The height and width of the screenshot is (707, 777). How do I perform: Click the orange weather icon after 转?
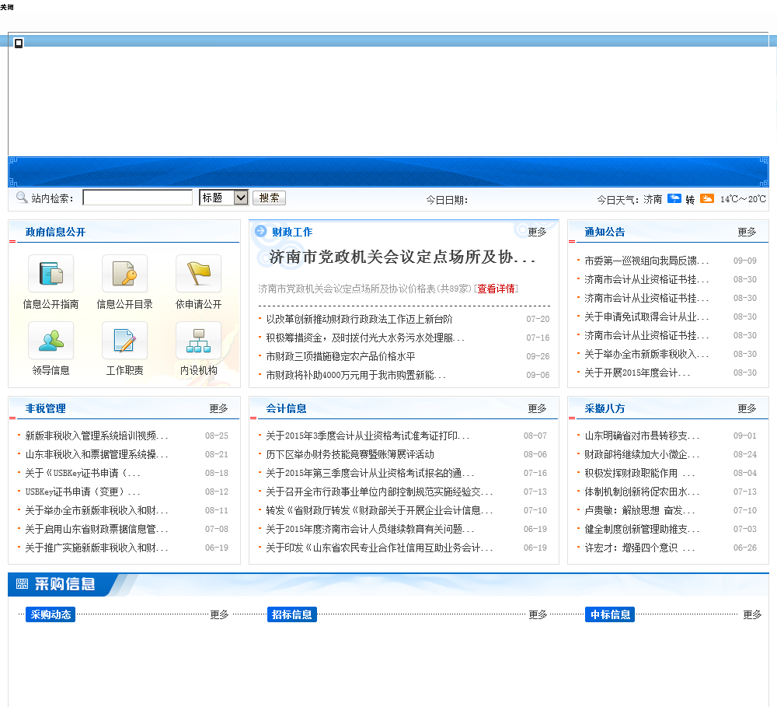pyautogui.click(x=707, y=198)
